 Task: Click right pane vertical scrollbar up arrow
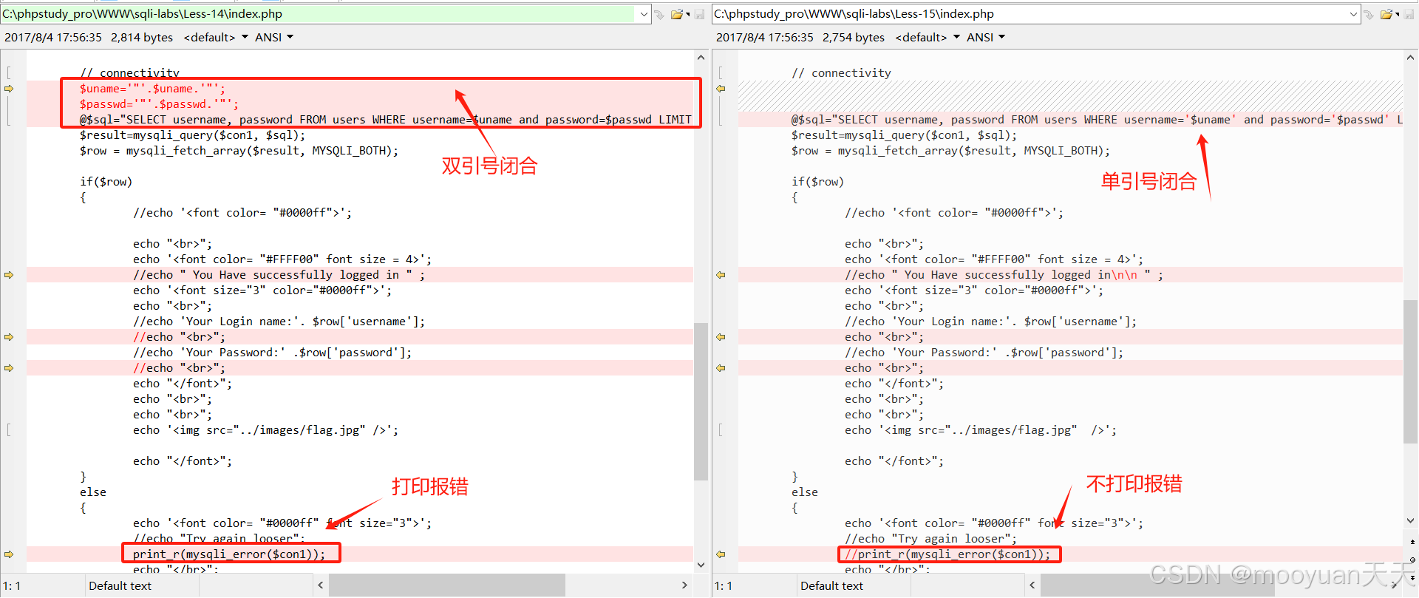coord(1411,57)
